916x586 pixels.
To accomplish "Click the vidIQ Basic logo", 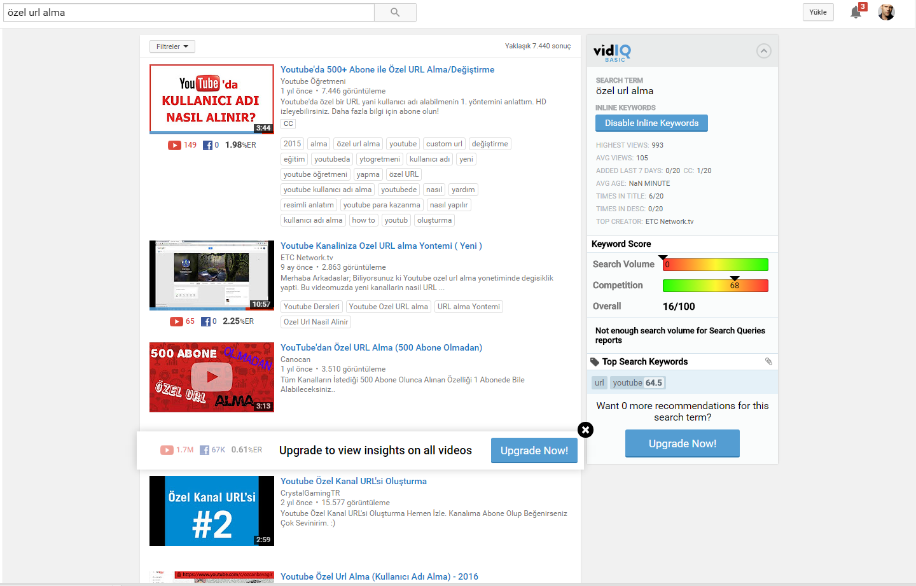I will [x=612, y=52].
